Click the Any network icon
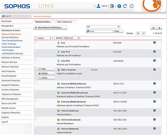This screenshot has height=135, width=167. [x=58, y=43]
